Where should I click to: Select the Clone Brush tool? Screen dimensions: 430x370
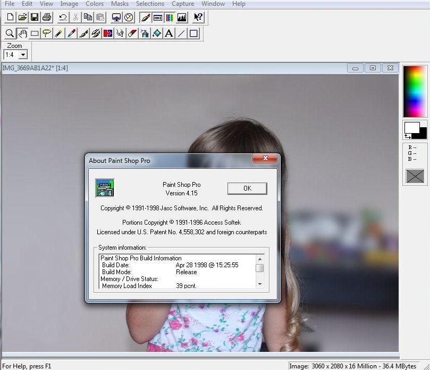96,34
